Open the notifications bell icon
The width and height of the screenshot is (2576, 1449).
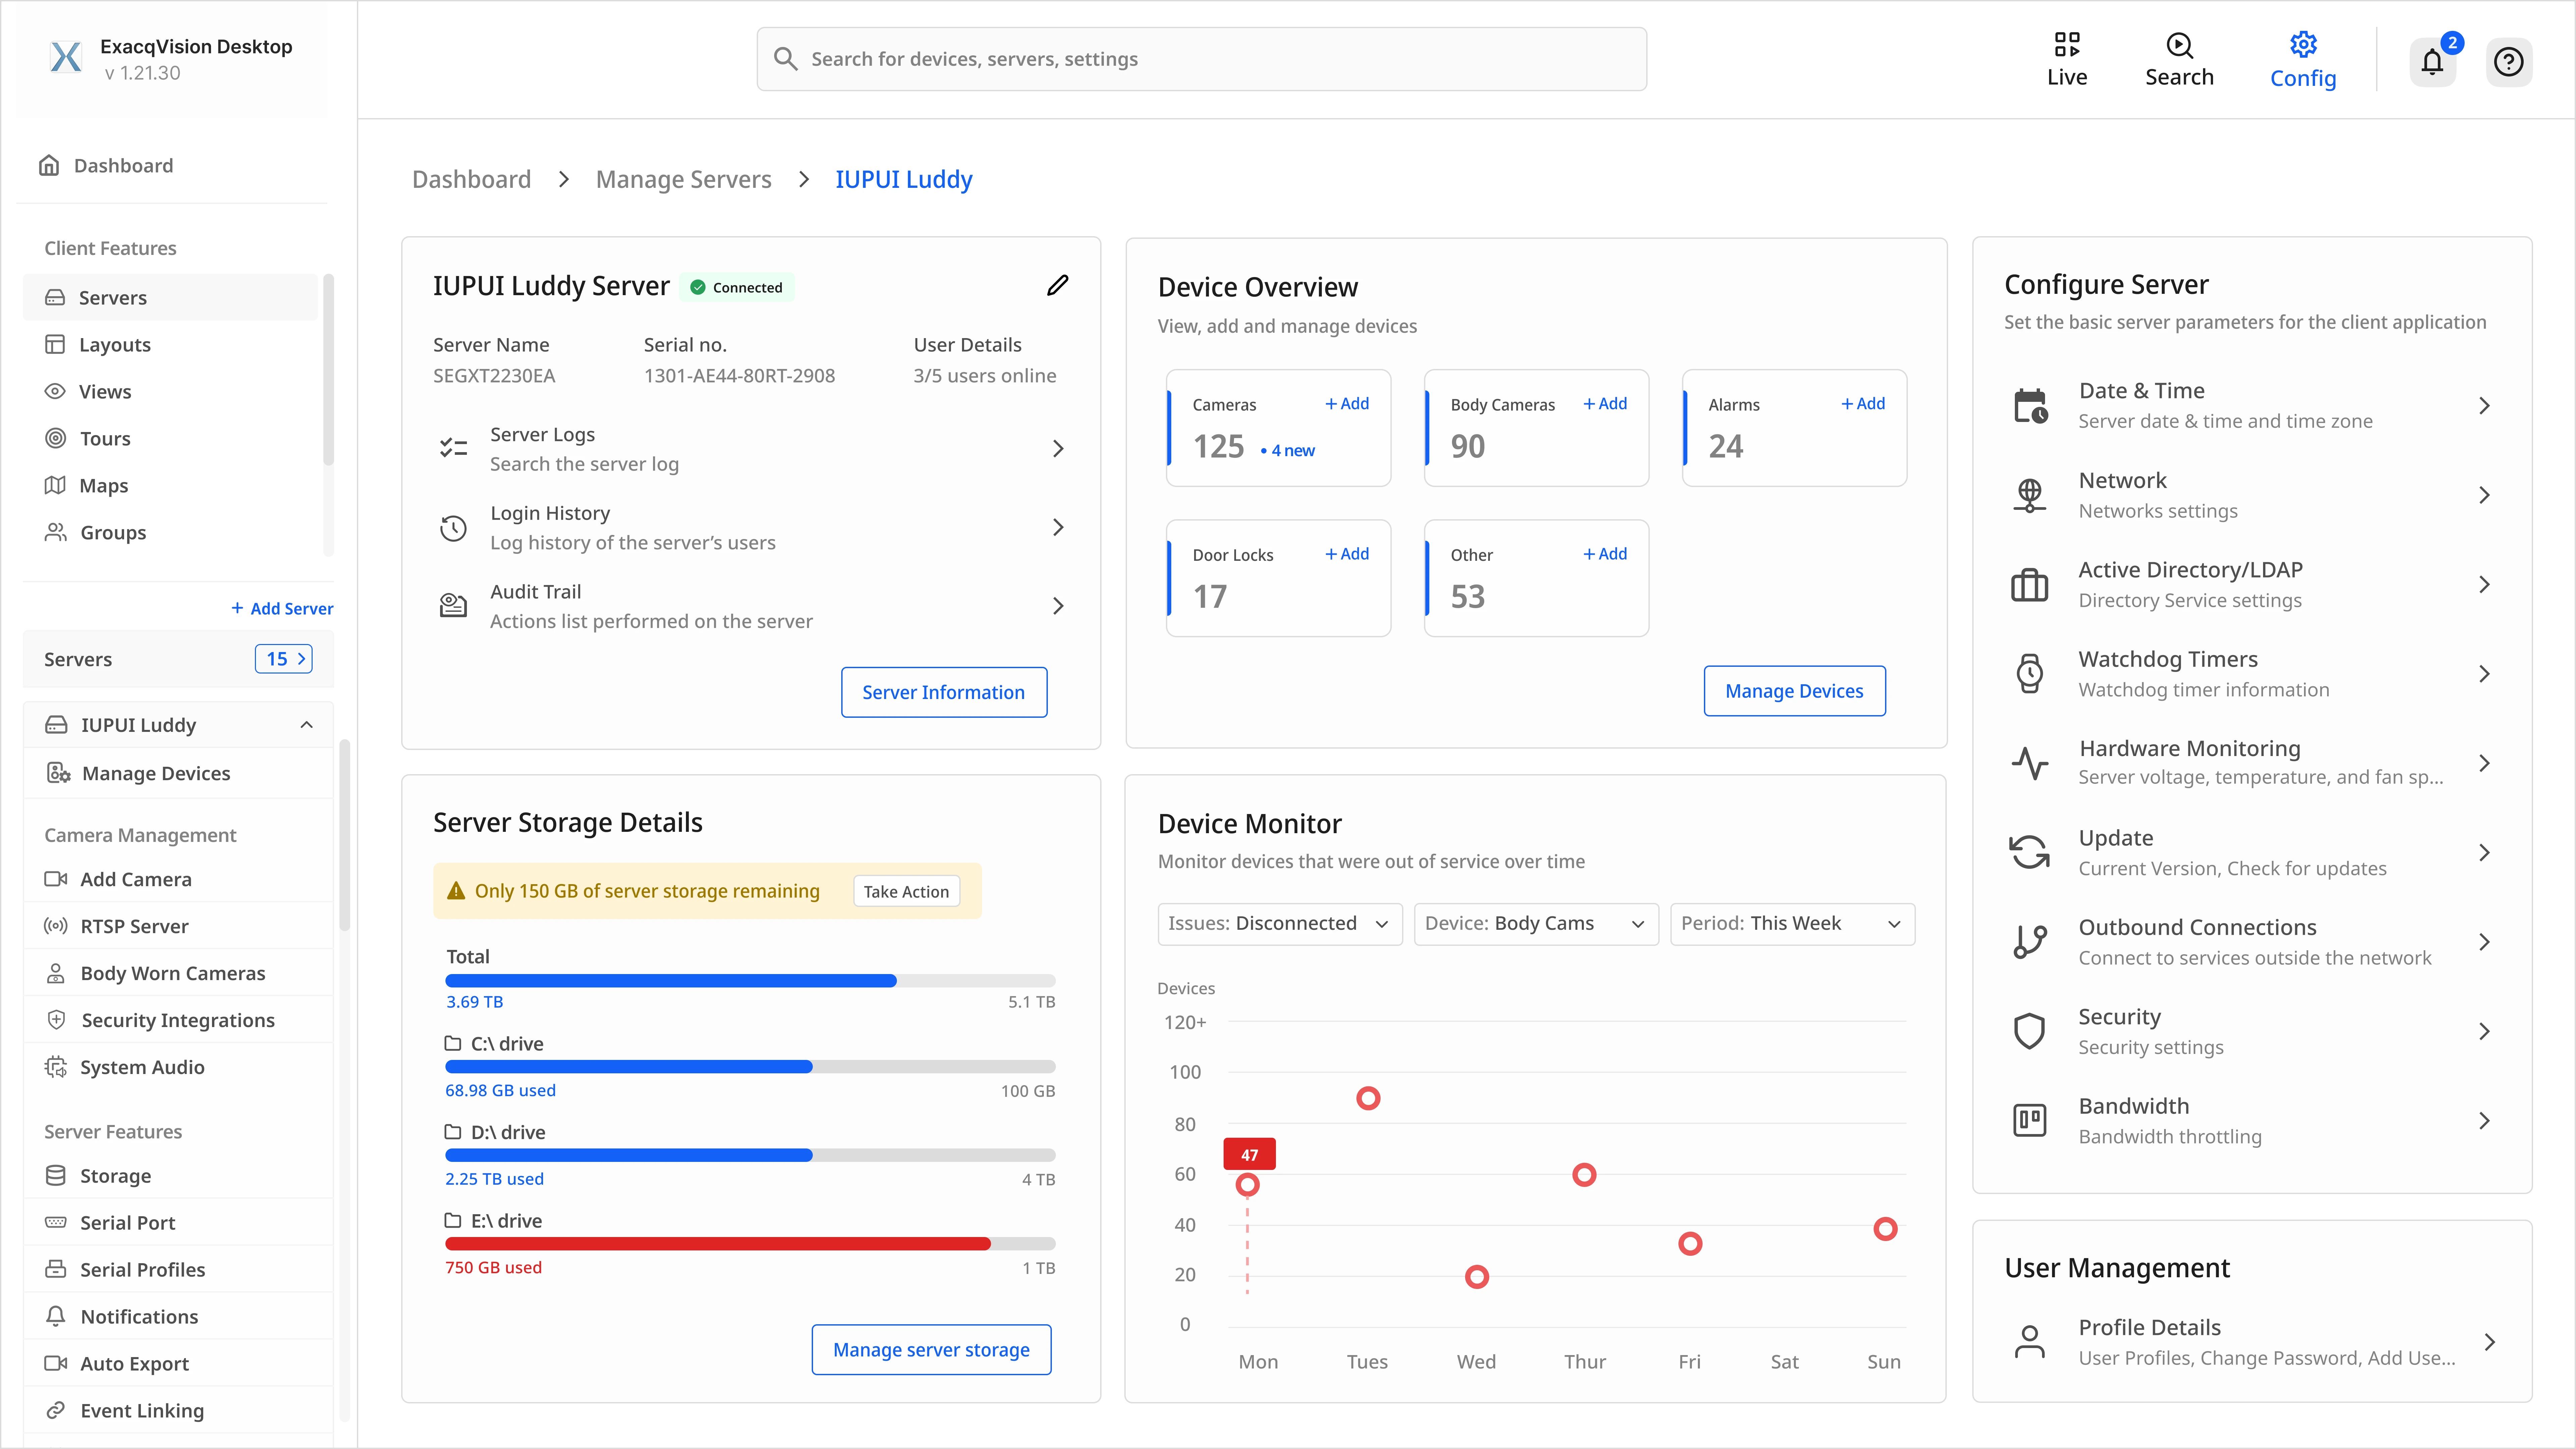pyautogui.click(x=2432, y=62)
